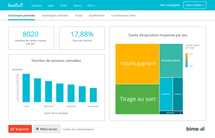Click the Lundi sessions bar

[x=26, y=88]
